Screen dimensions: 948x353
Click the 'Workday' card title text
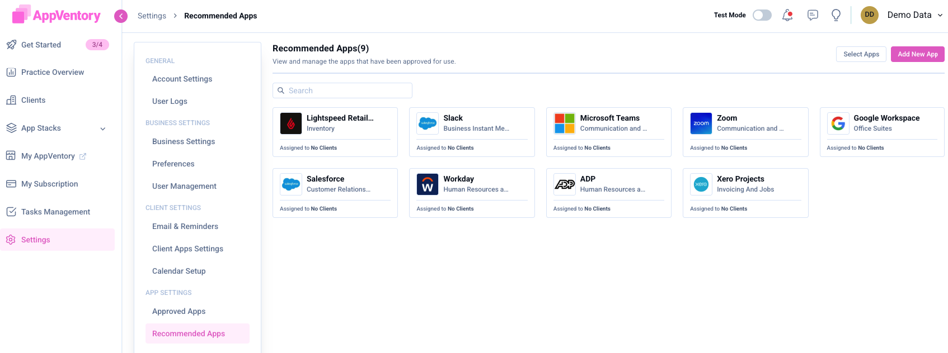click(458, 179)
